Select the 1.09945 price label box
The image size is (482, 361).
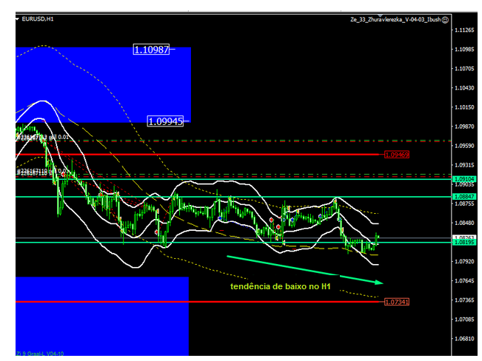(166, 121)
